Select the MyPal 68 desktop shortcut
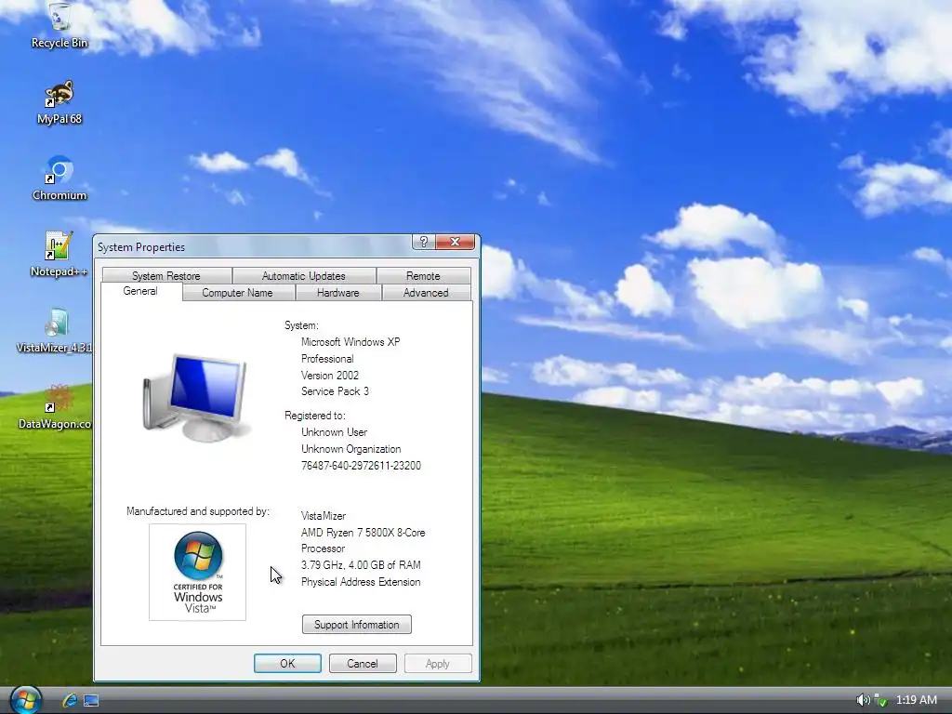 tap(59, 102)
